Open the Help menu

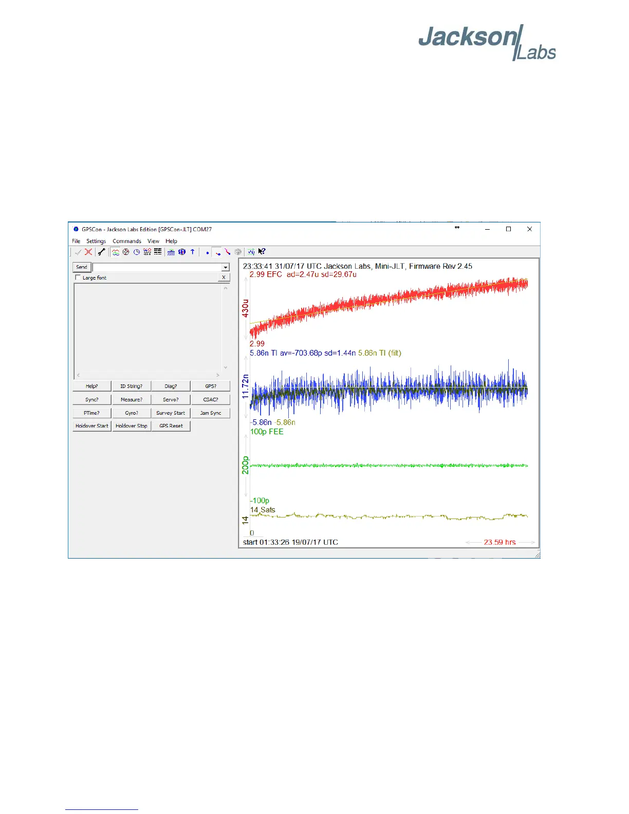coord(171,241)
